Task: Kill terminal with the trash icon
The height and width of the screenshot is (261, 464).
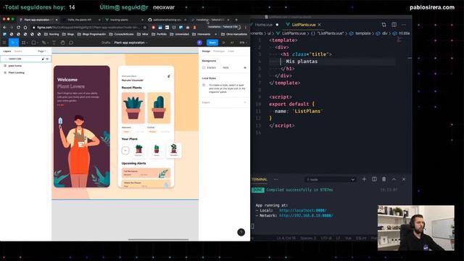Action: click(384, 179)
